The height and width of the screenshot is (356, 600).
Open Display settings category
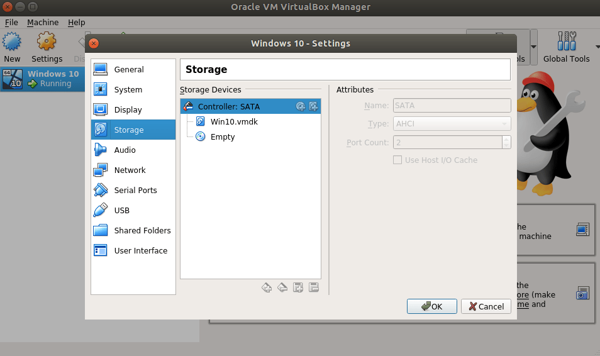point(133,110)
